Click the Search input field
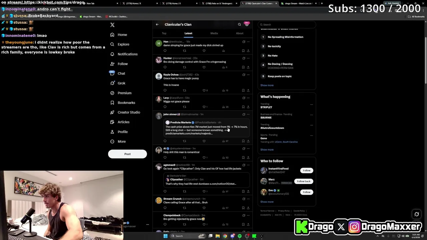427x240 pixels. click(x=287, y=24)
